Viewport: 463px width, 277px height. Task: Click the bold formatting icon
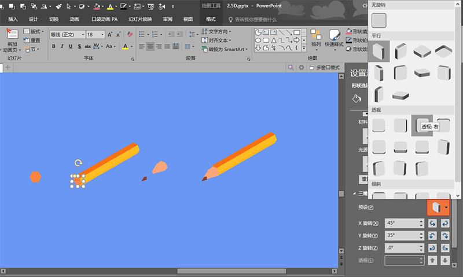(54, 46)
